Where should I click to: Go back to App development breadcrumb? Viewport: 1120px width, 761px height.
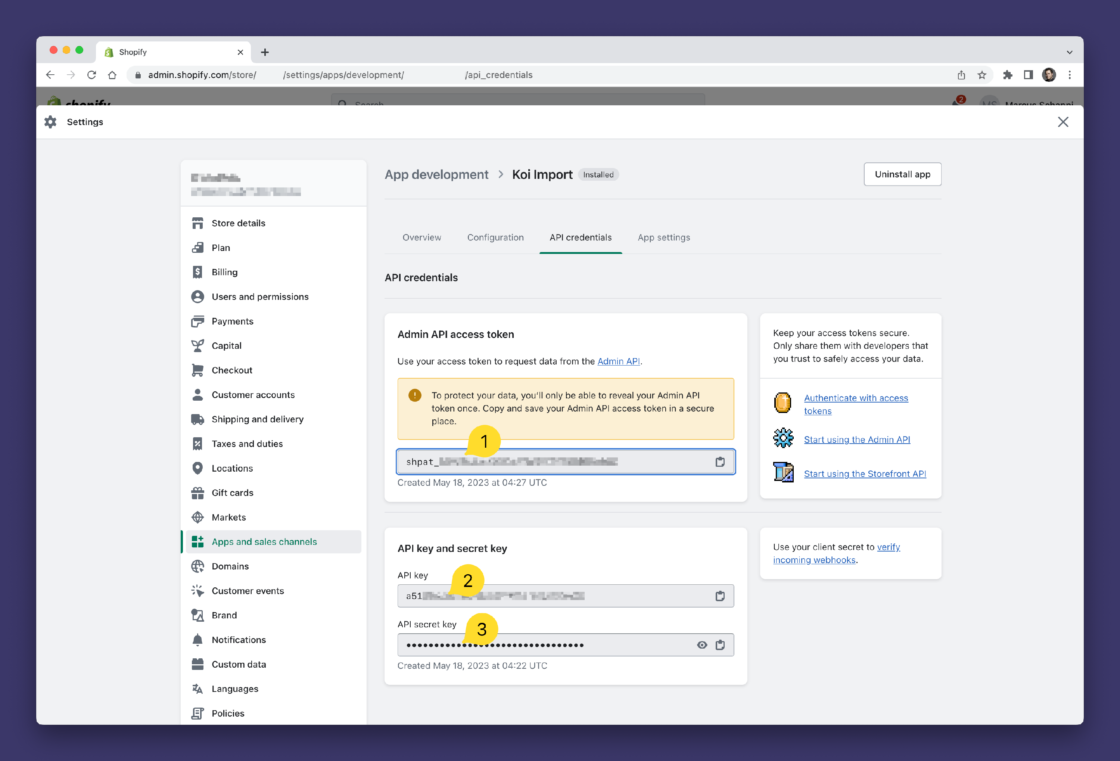(436, 174)
